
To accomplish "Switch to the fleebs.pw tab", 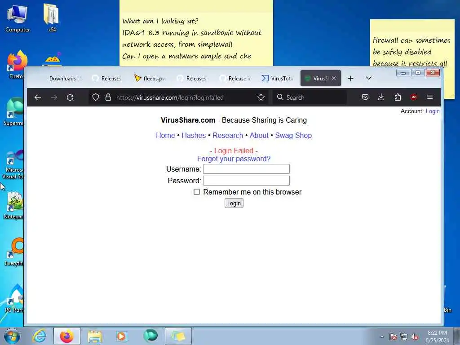I will (150, 78).
